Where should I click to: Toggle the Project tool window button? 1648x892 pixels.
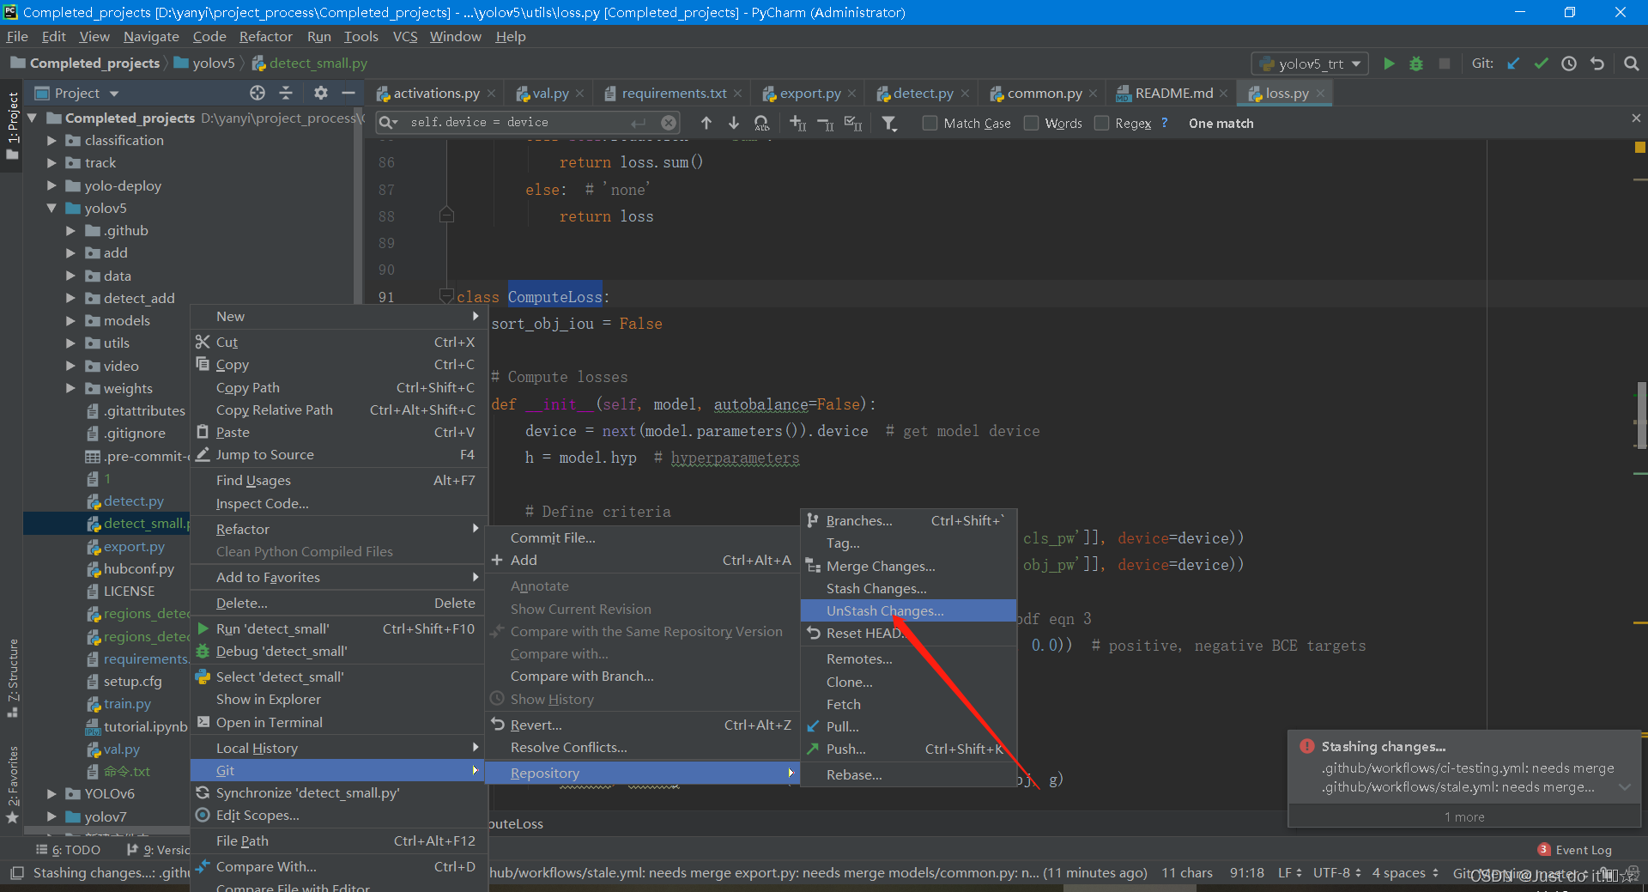point(12,125)
